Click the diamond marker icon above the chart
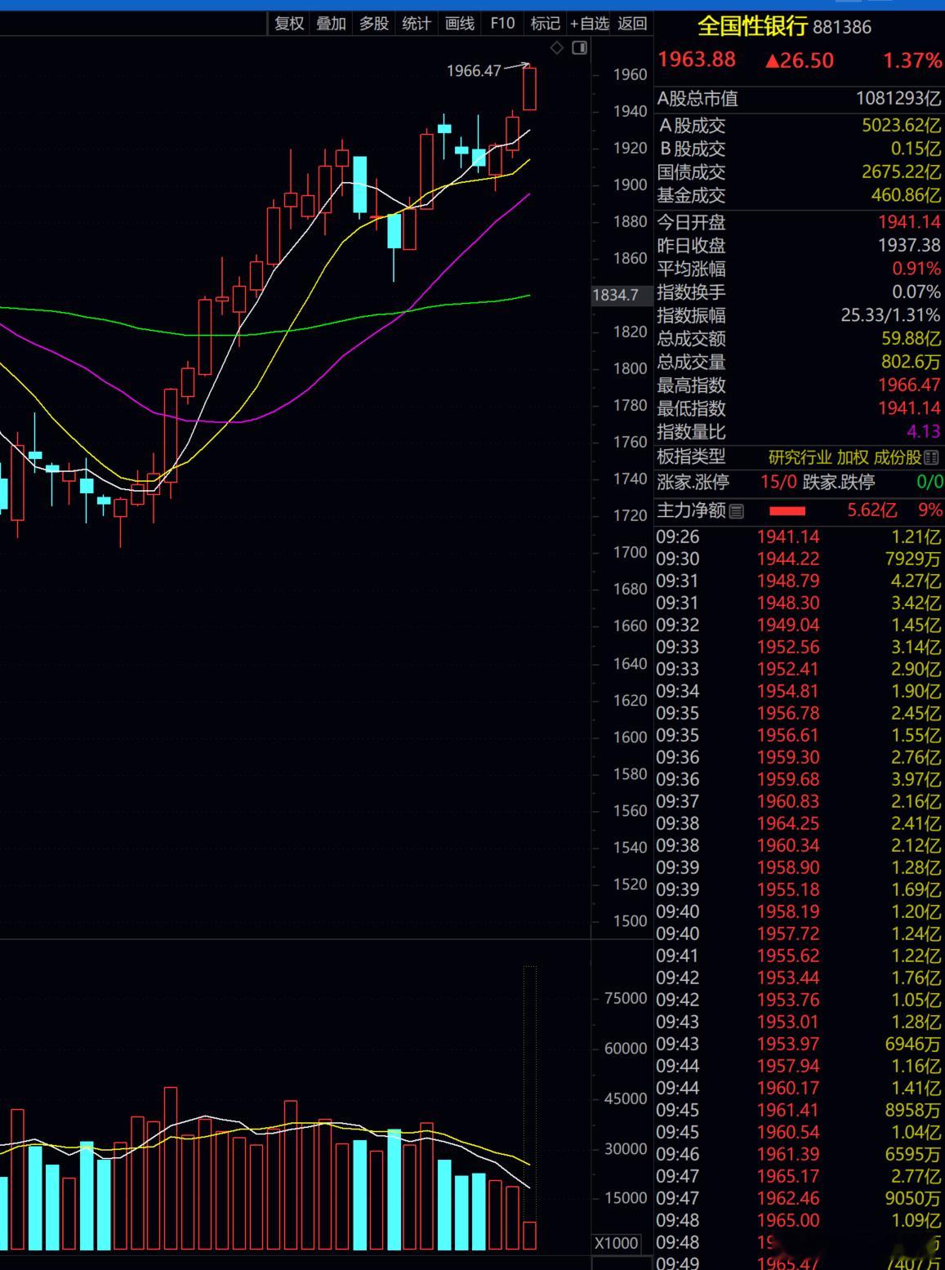Image resolution: width=945 pixels, height=1270 pixels. pyautogui.click(x=557, y=48)
